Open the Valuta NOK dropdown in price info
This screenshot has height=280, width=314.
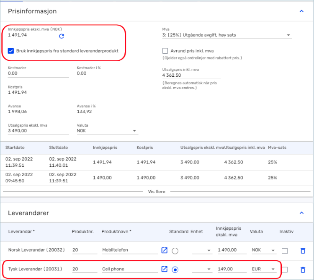107,131
